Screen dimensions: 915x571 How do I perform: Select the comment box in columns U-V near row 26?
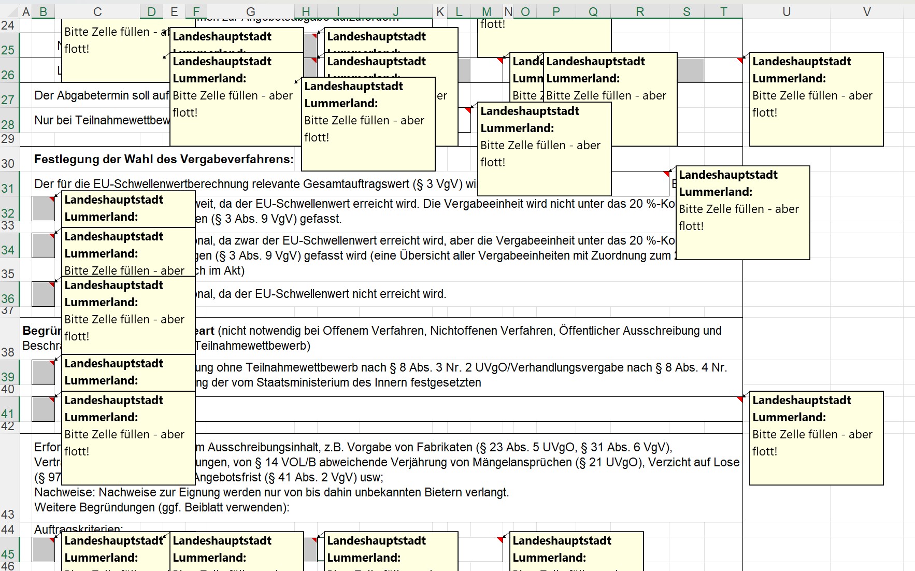[816, 99]
